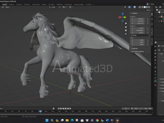The image size is (164, 123).
Task: Open the Object menu in viewport header
Action: coord(7,7)
